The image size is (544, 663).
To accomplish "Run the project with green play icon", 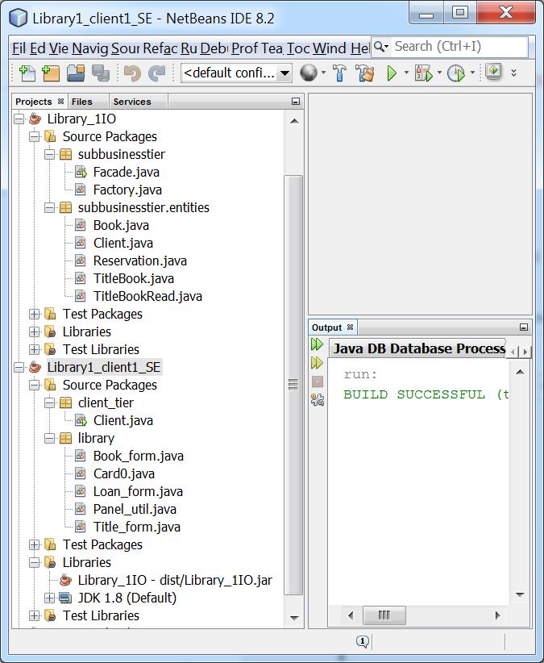I will pos(392,73).
